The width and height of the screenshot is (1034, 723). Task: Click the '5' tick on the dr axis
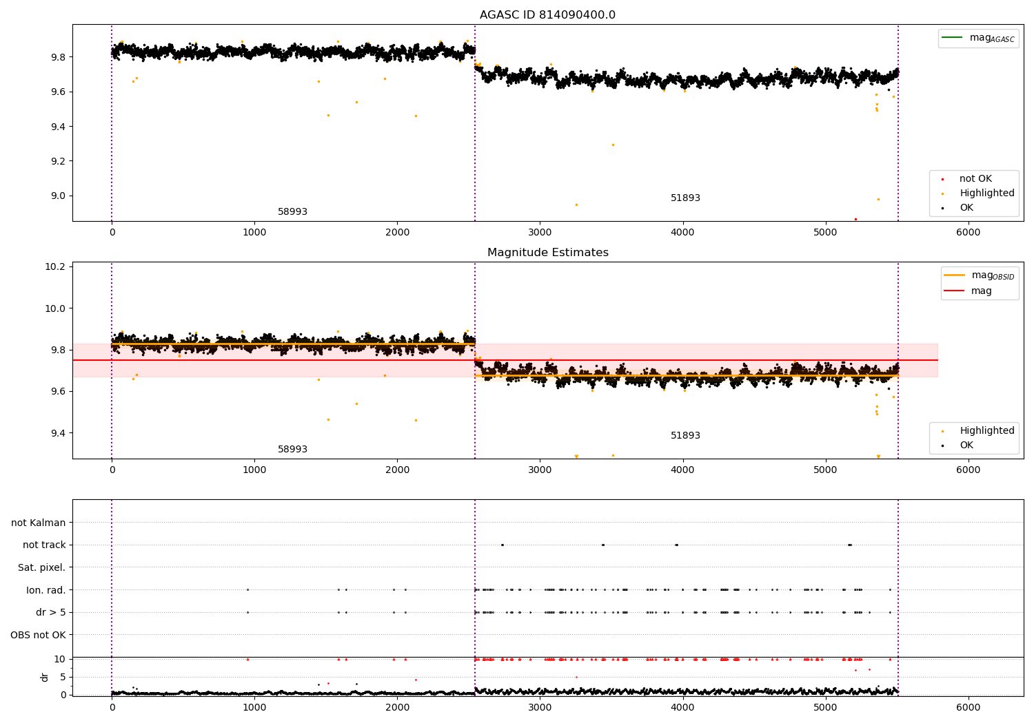(63, 677)
